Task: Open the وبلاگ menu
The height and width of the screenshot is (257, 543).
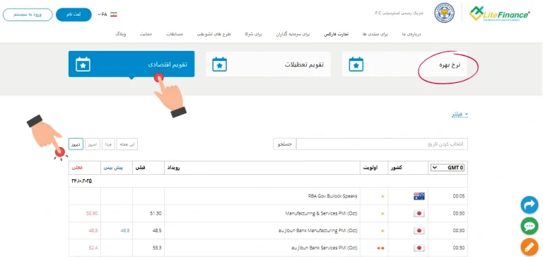Action: (121, 34)
